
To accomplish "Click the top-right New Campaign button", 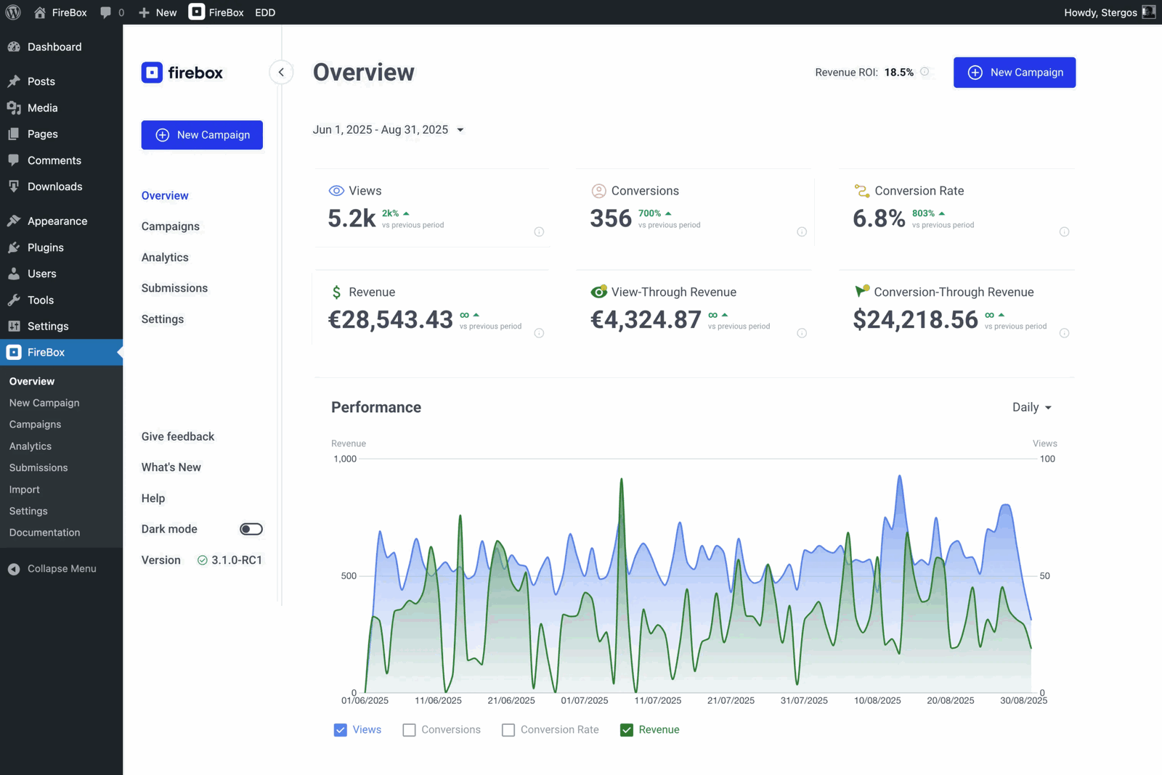I will (x=1014, y=73).
